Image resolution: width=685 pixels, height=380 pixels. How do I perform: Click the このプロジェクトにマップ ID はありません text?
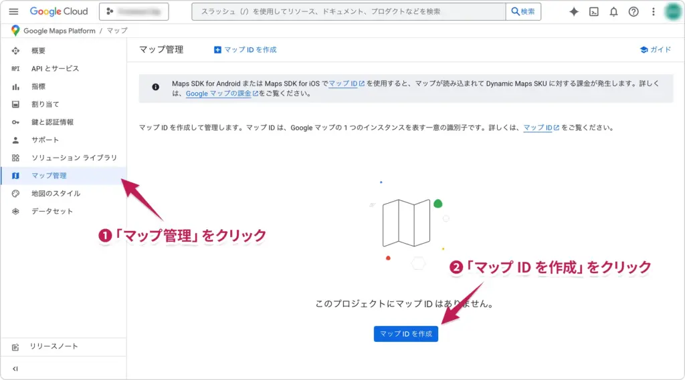(x=405, y=304)
